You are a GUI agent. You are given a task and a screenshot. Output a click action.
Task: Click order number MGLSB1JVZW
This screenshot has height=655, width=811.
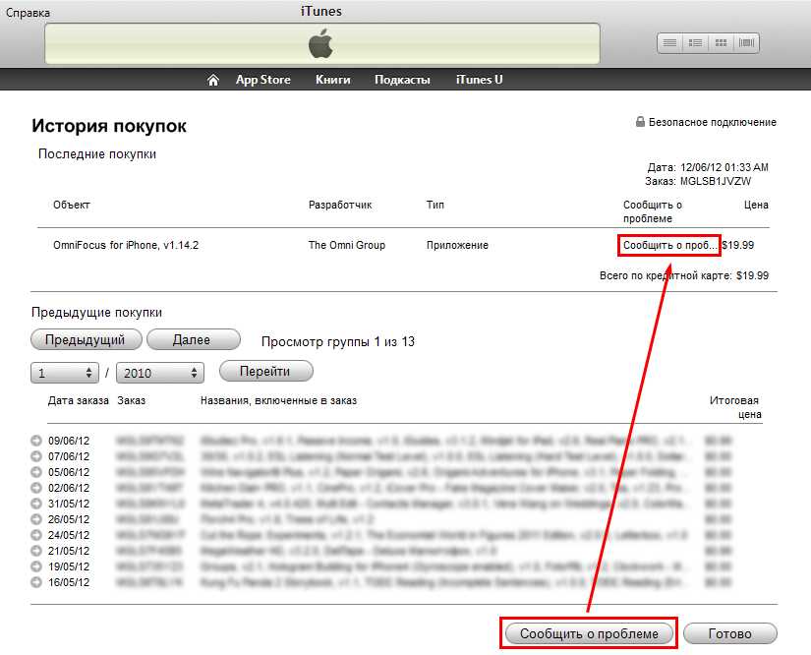click(x=716, y=181)
